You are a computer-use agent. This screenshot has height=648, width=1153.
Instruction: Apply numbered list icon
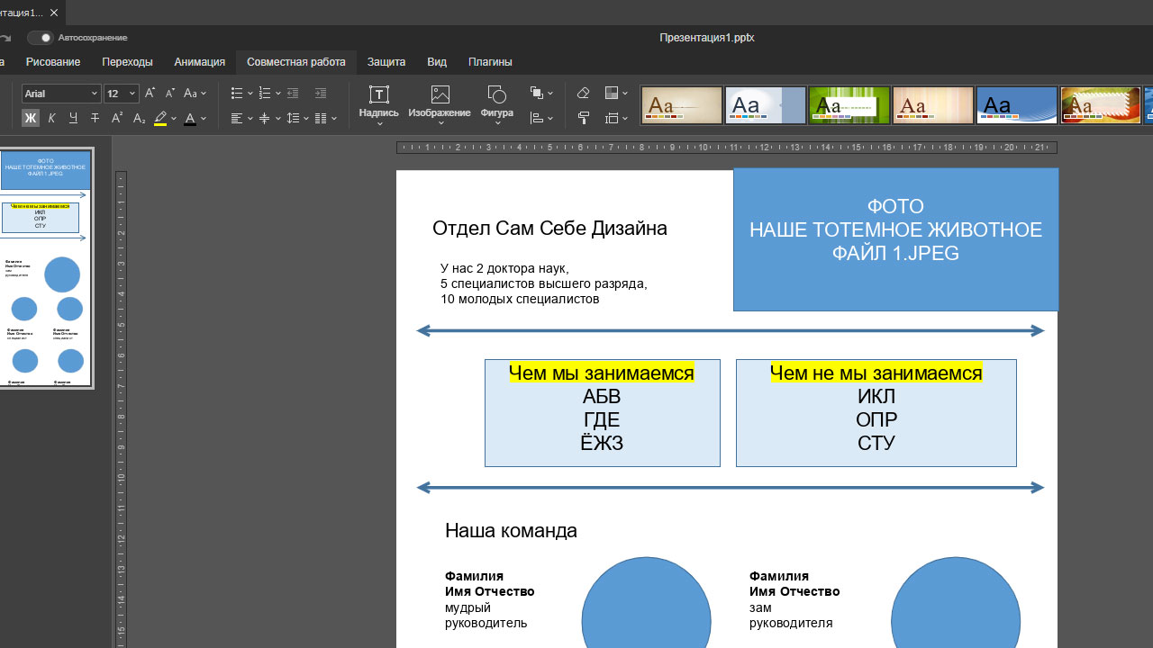click(x=265, y=94)
